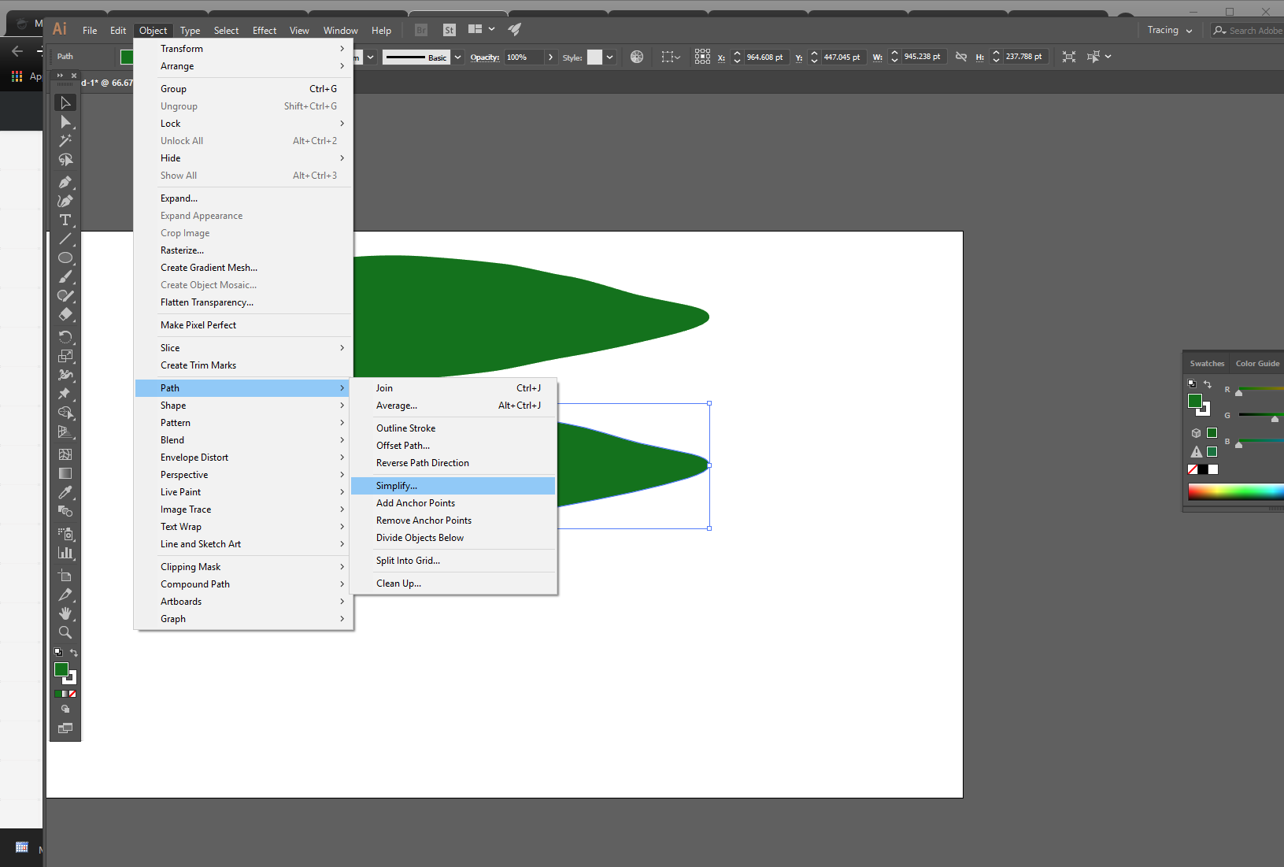This screenshot has height=867, width=1284.
Task: Click the GPU performance rocket icon
Action: tap(514, 30)
